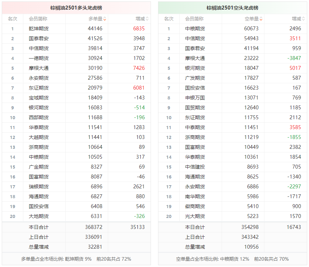Select 中泰期货 in short table
Image resolution: width=309 pixels, height=267 pixels.
click(x=195, y=127)
